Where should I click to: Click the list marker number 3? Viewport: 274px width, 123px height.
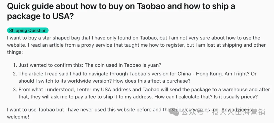[15, 90]
